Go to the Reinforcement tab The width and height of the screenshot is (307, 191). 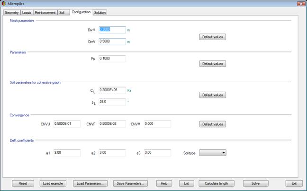[45, 12]
